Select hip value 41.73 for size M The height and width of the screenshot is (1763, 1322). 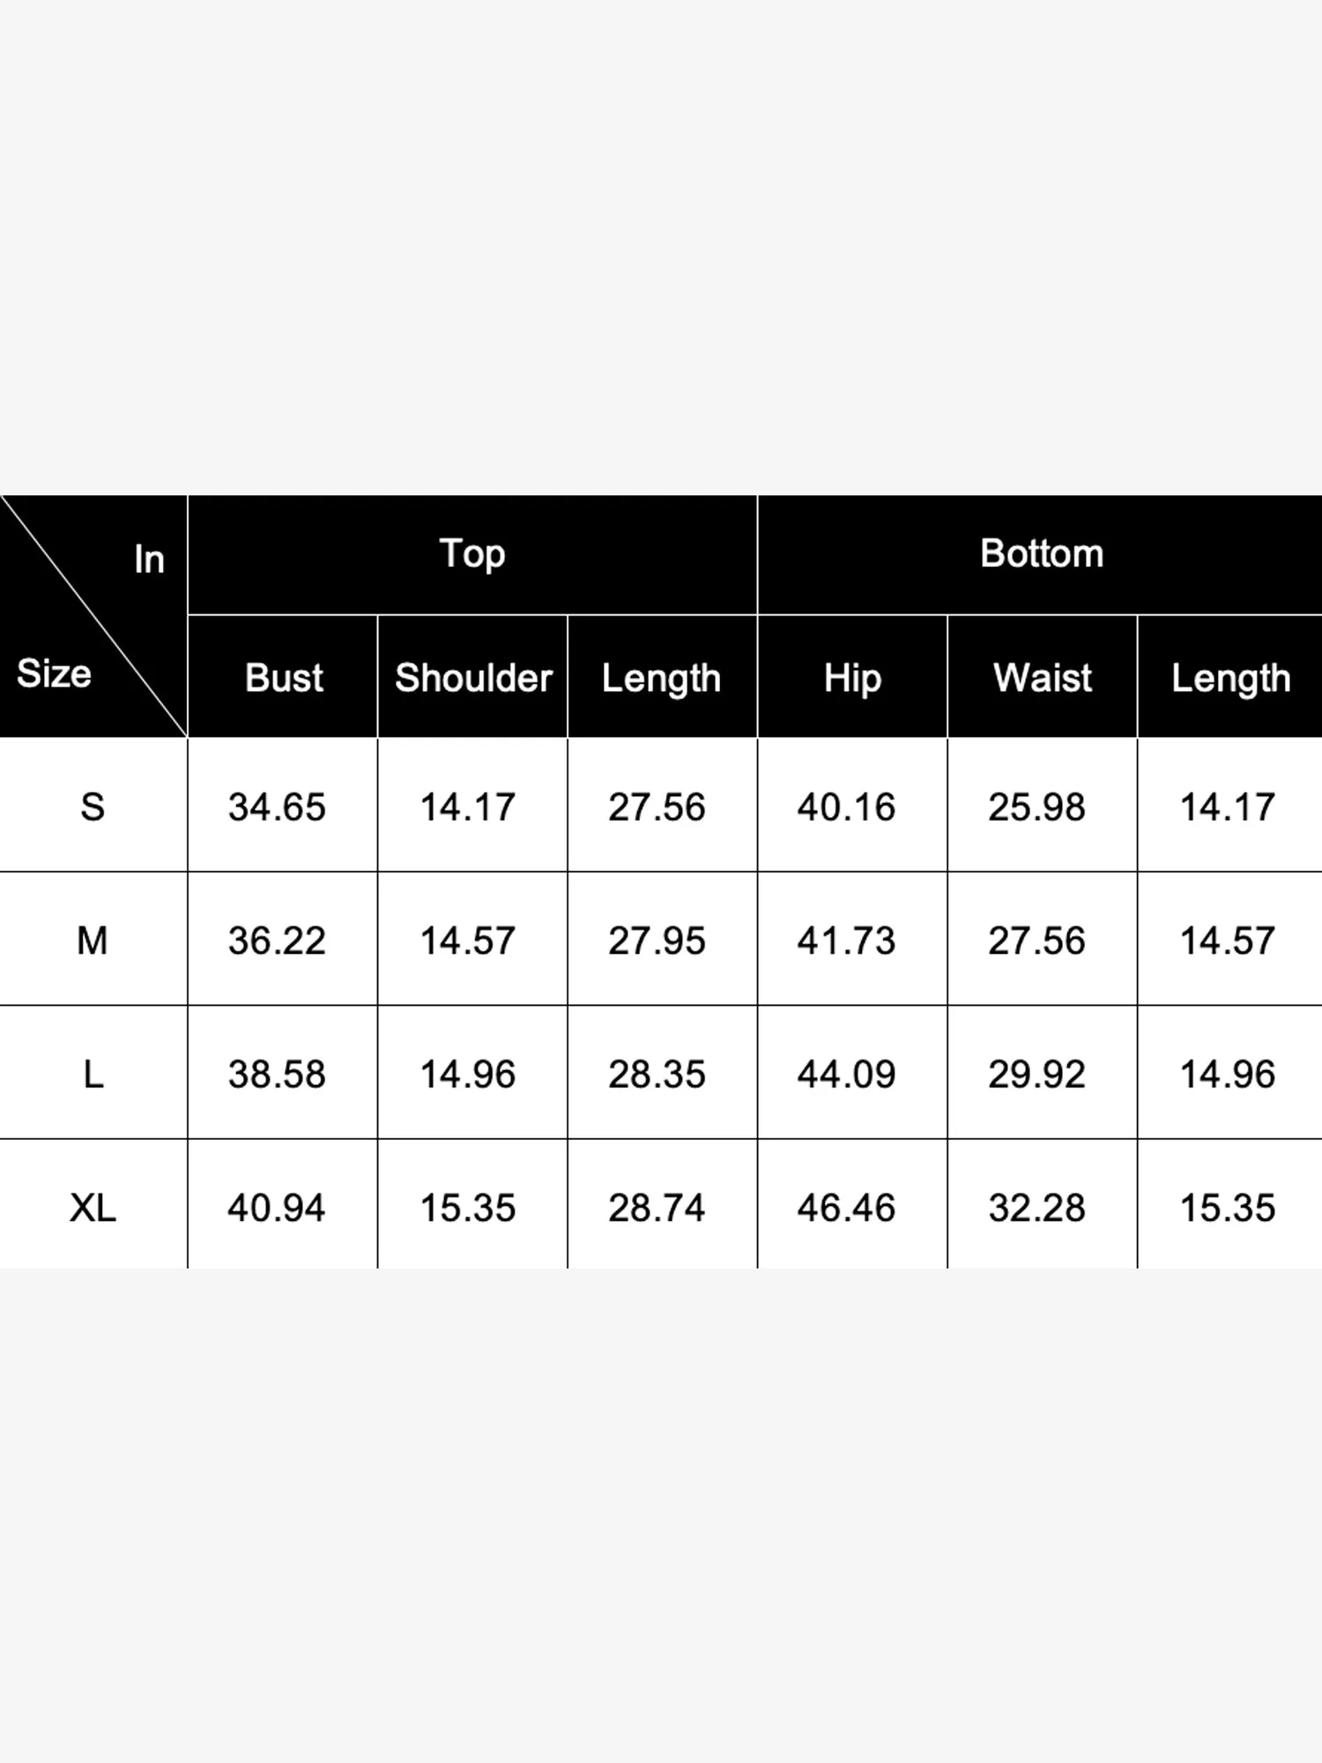coord(846,941)
